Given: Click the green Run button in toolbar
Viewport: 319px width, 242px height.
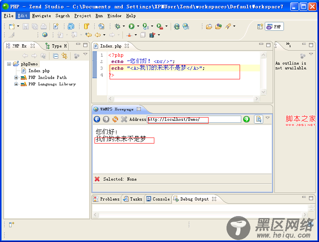Looking at the screenshot, I should tap(131, 26).
